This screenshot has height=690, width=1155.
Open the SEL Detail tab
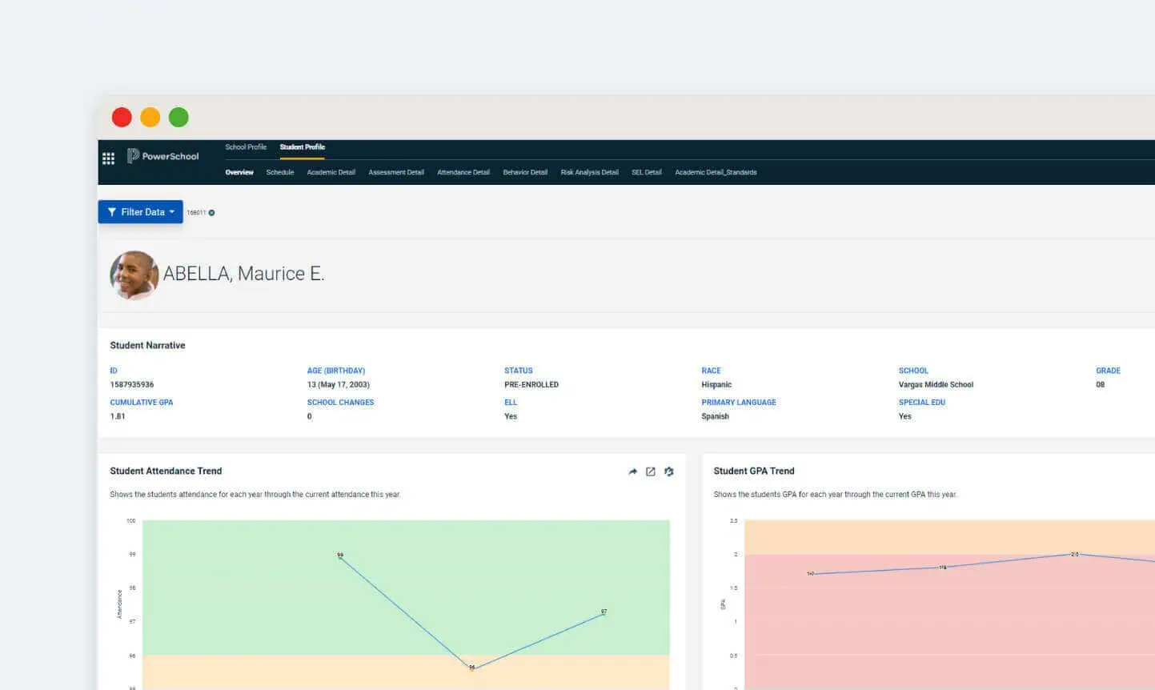[x=646, y=172]
